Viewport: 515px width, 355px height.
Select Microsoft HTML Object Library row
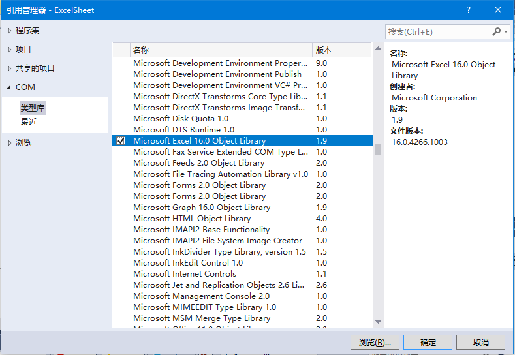coord(242,219)
